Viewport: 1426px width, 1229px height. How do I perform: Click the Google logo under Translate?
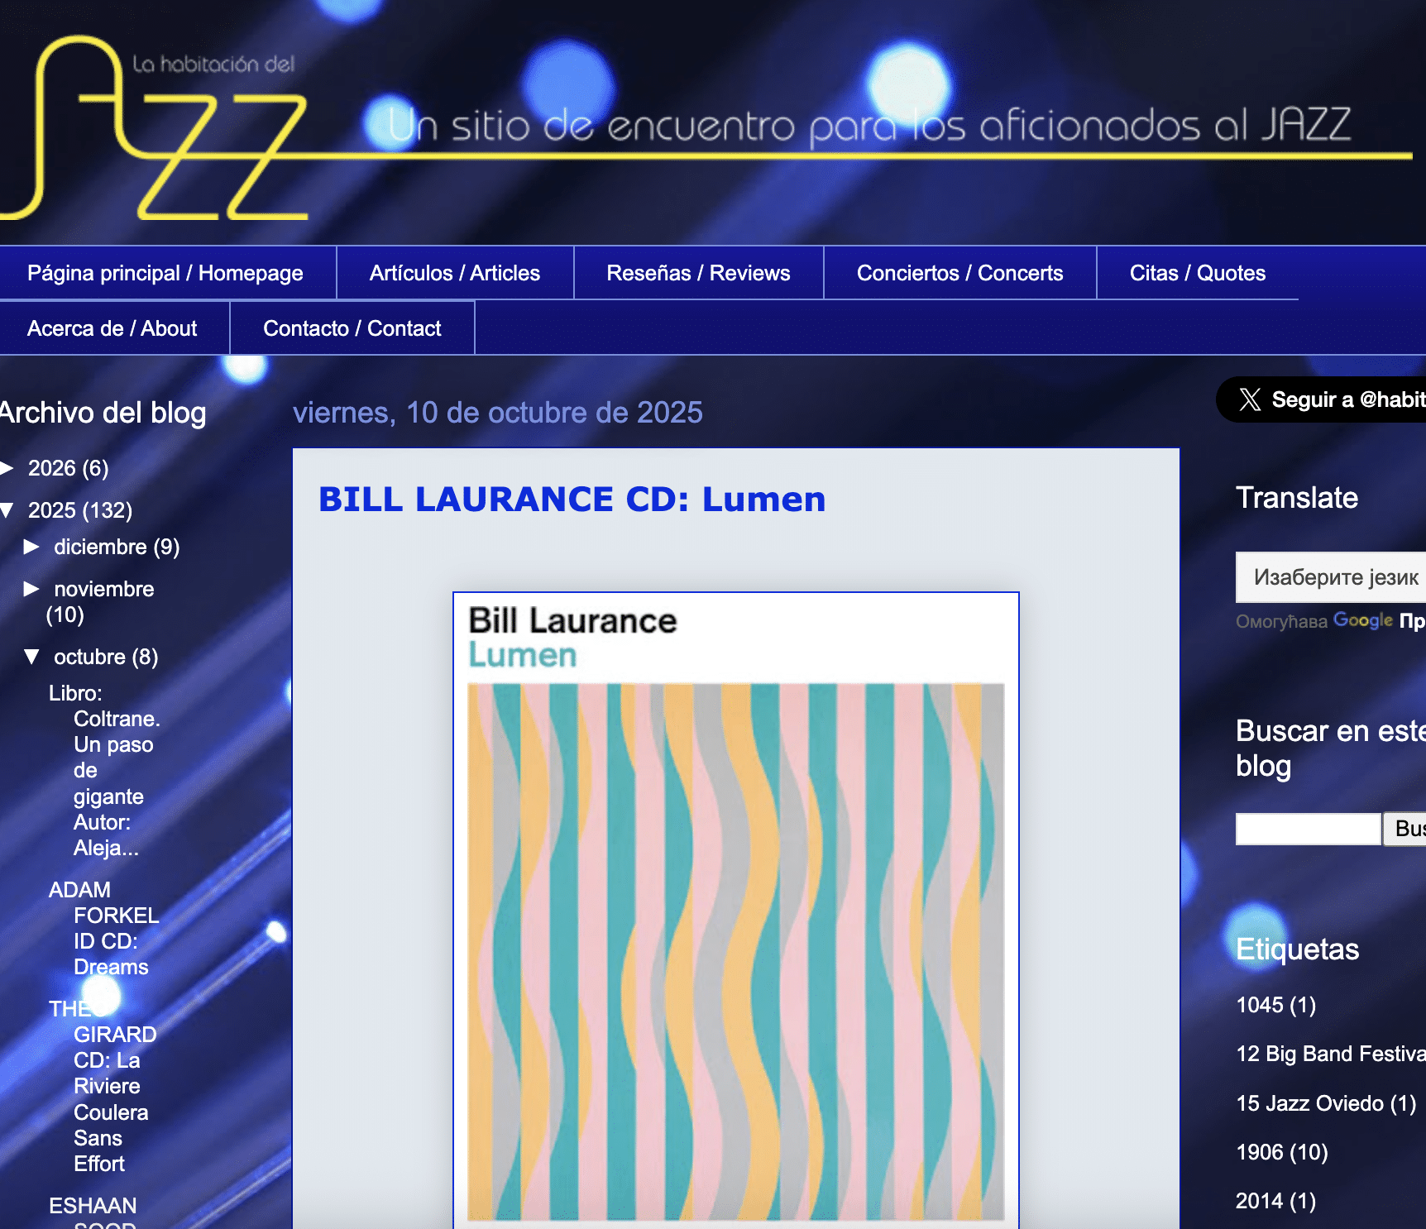[1363, 620]
